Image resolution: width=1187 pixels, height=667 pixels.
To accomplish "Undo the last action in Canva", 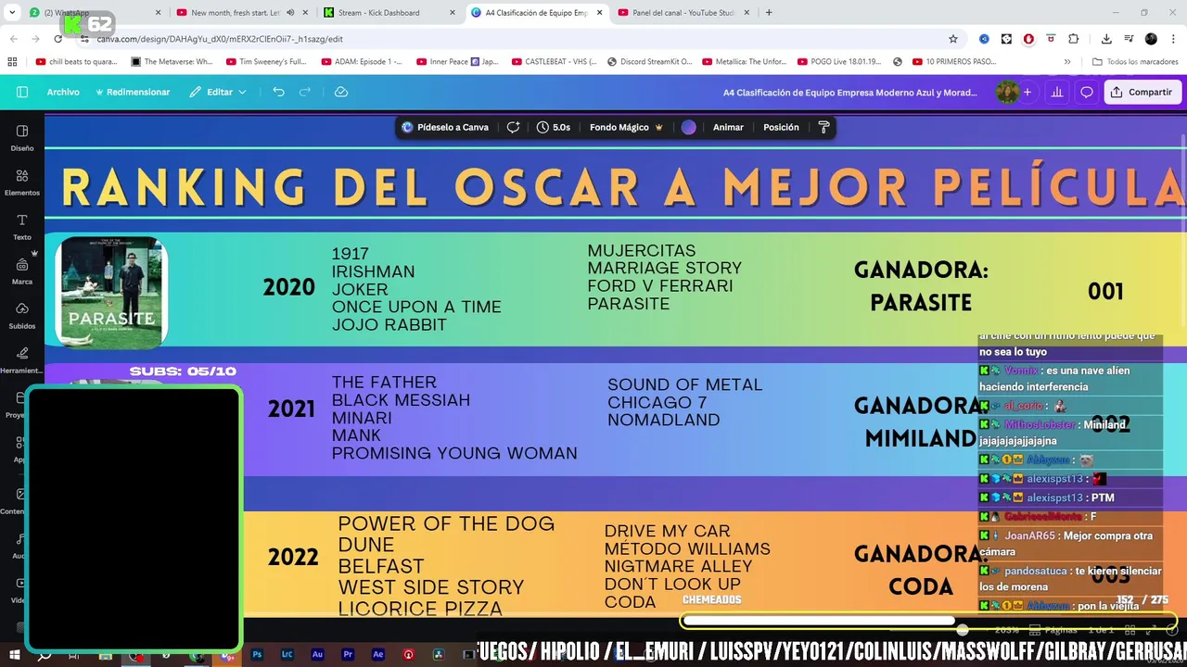I will (279, 92).
